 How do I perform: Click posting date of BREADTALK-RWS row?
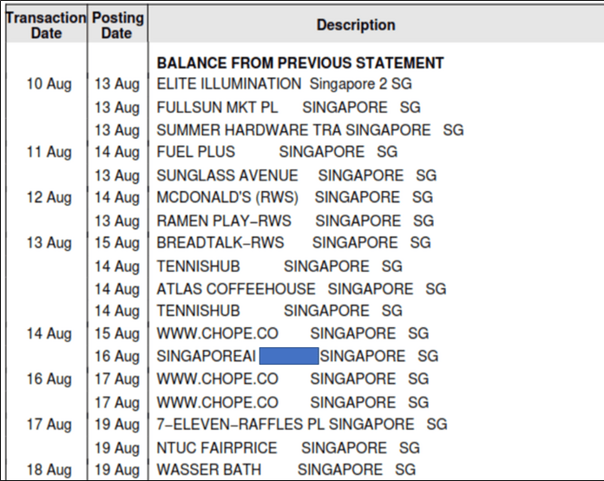(117, 243)
